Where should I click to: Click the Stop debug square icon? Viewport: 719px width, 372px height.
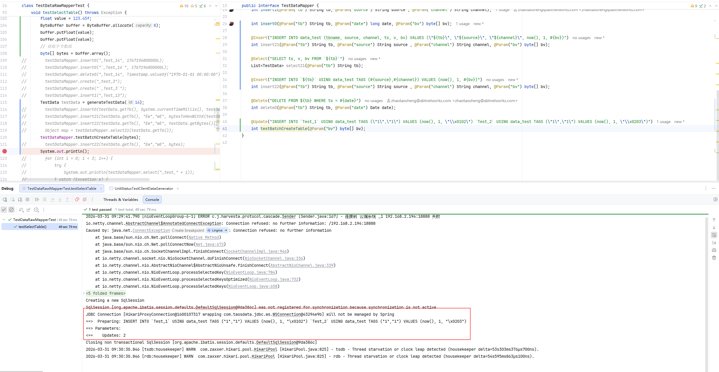pyautogui.click(x=27, y=200)
